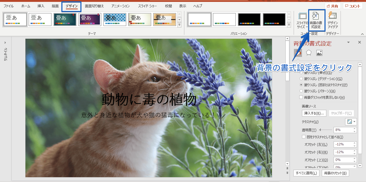Open the Fill icon in Format Background pane

point(297,53)
